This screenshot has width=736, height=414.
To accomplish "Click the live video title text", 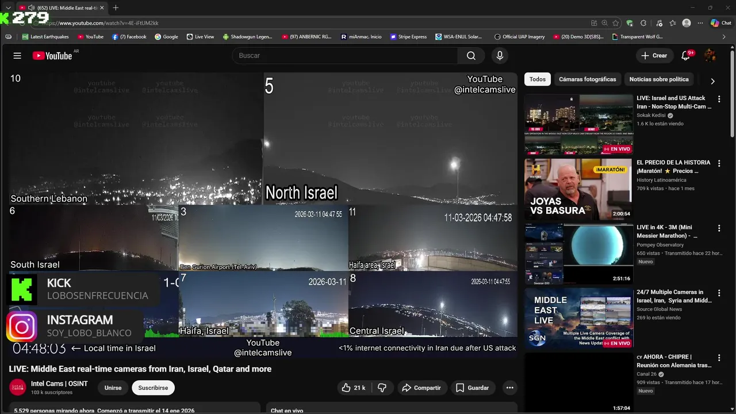I will pos(140,369).
